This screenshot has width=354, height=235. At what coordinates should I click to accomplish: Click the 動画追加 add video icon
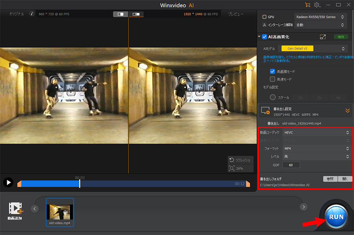click(16, 209)
